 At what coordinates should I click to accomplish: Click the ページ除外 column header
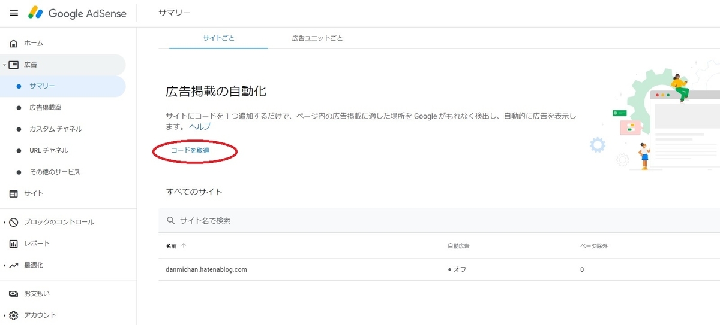tap(595, 246)
